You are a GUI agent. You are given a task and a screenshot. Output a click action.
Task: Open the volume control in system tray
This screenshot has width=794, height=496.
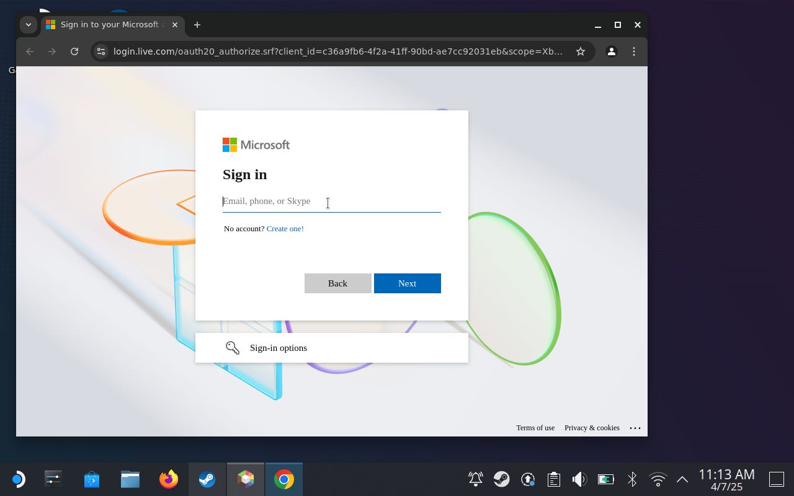click(x=579, y=479)
